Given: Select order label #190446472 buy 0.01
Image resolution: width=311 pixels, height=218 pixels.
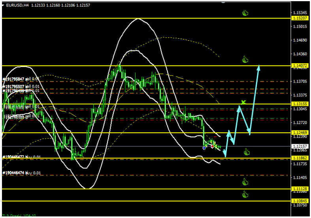Looking at the screenshot, I should (21, 157).
